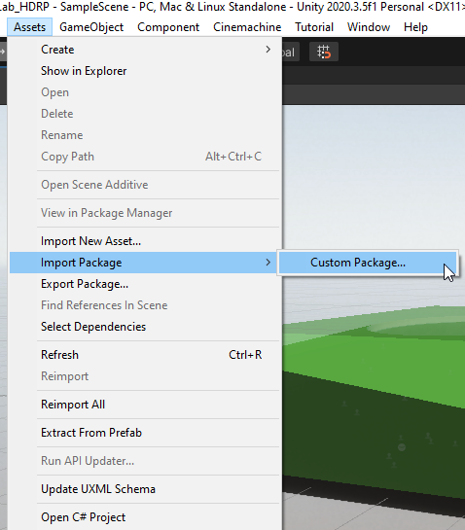Click Find References In Scene
Image resolution: width=465 pixels, height=530 pixels.
pyautogui.click(x=144, y=305)
